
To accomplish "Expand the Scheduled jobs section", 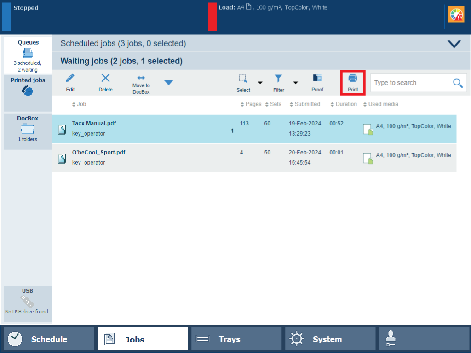I will point(454,44).
